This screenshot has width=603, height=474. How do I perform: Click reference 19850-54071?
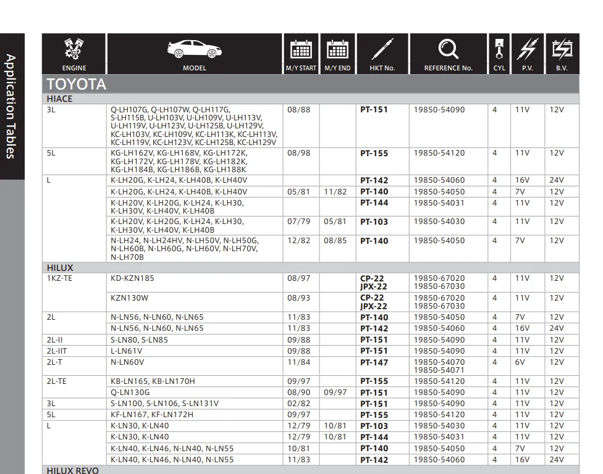pos(439,370)
